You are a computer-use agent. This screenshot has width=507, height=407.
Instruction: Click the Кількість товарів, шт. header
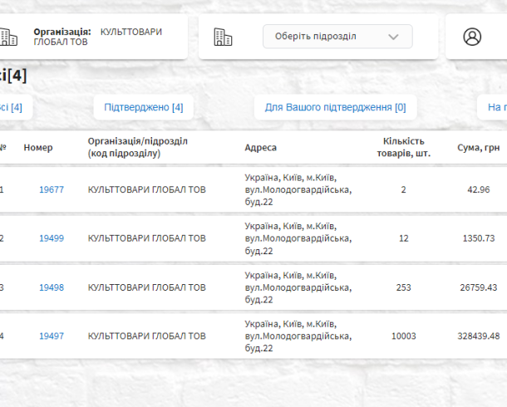coord(404,147)
